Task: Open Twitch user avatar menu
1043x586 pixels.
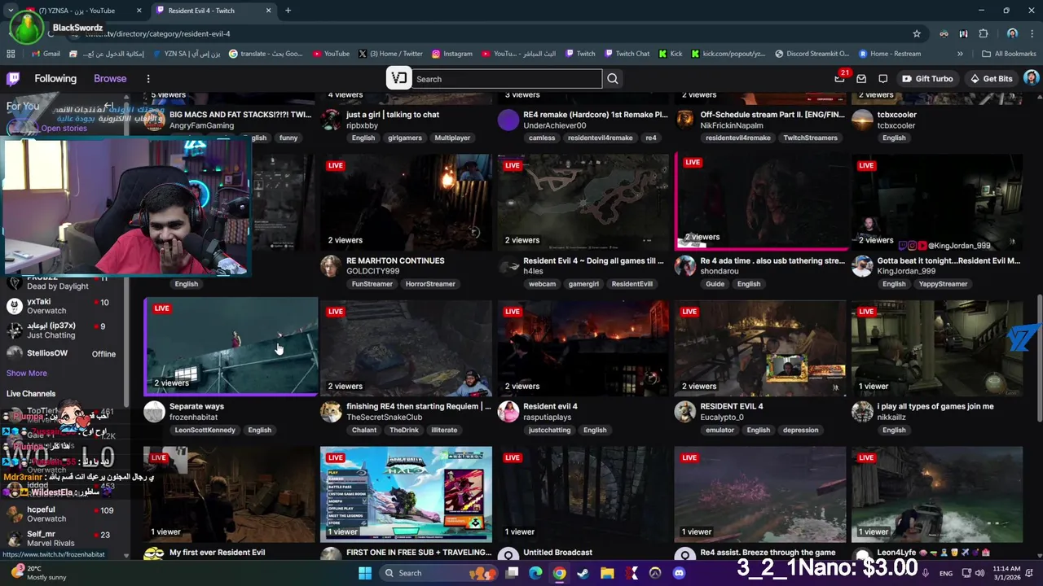Action: 1031,79
